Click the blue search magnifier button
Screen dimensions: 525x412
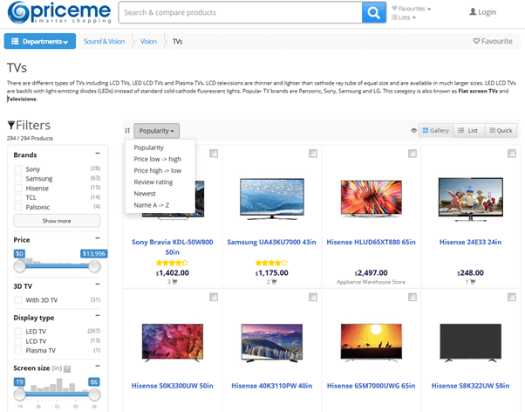click(x=373, y=13)
